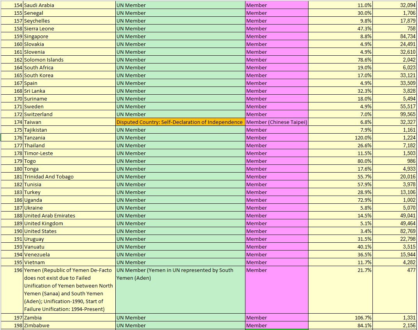Click Tanzania's 120.0% cell
Image resolution: width=418 pixels, height=330 pixels.
340,138
